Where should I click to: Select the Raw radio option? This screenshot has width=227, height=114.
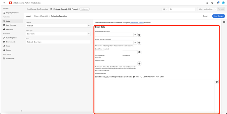tap(134, 77)
